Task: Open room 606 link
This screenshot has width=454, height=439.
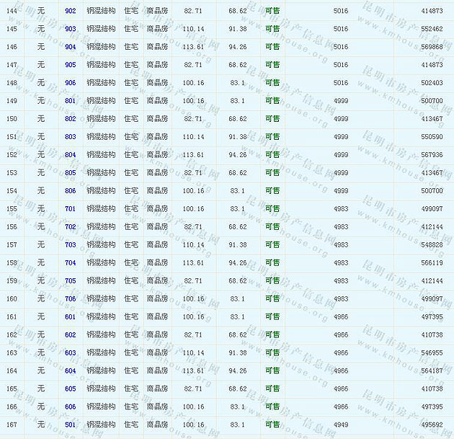Action: (70, 407)
